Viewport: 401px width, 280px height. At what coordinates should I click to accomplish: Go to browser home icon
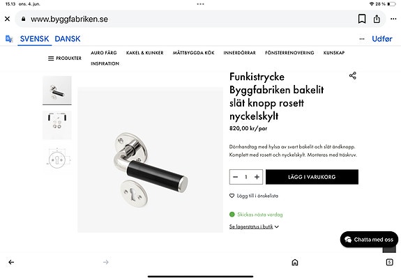[295, 262]
